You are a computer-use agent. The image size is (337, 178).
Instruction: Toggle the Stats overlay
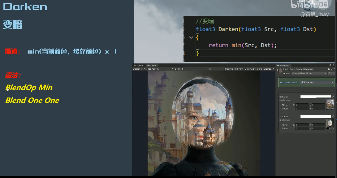[x=260, y=69]
